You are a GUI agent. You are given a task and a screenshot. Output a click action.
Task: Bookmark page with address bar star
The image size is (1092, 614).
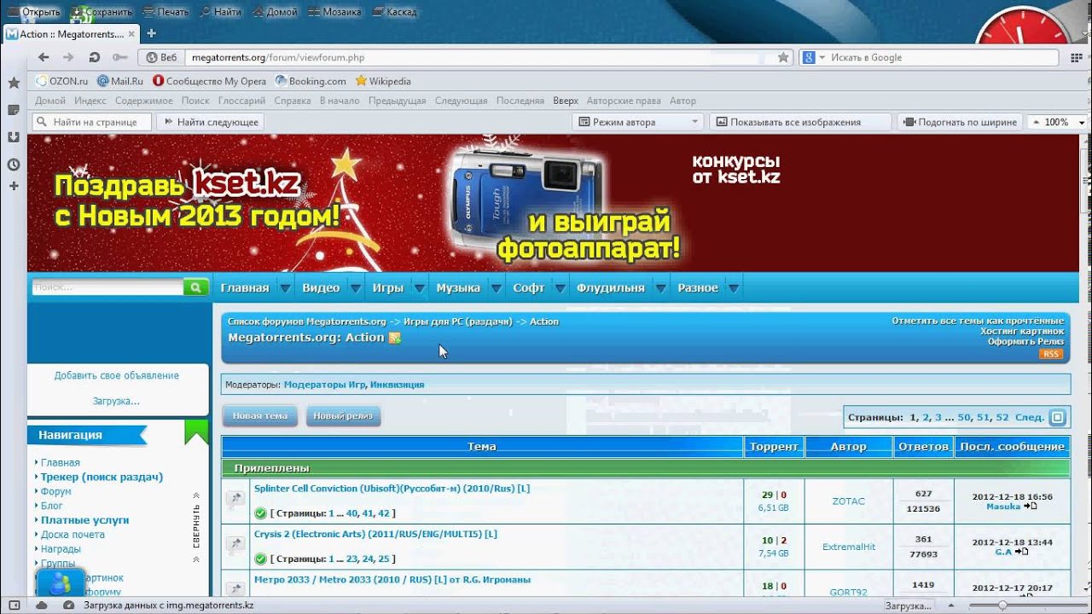783,57
